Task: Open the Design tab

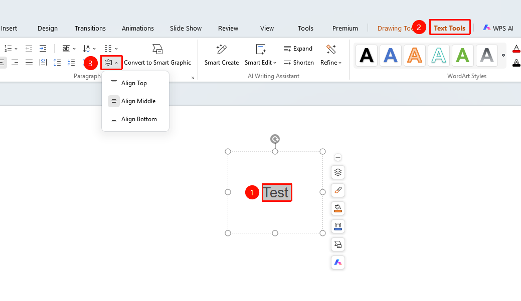Action: click(x=48, y=28)
